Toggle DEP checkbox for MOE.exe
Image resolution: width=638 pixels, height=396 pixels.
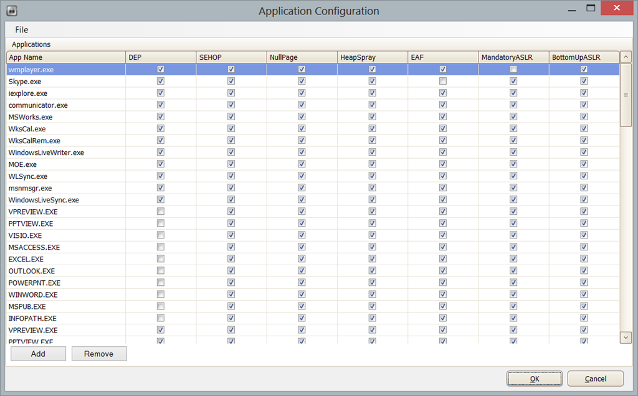[x=161, y=163]
